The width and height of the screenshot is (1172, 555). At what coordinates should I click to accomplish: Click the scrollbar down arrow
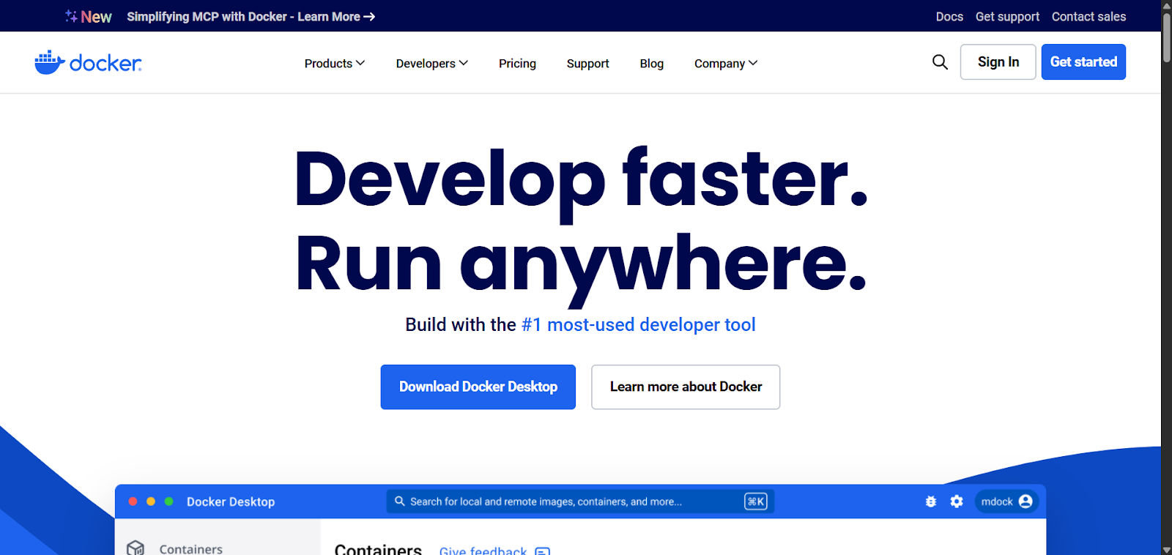[x=1166, y=549]
